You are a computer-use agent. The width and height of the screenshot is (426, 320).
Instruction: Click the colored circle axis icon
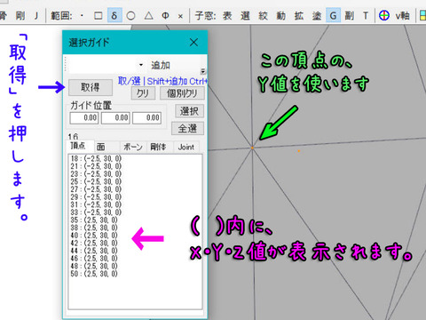pos(384,15)
